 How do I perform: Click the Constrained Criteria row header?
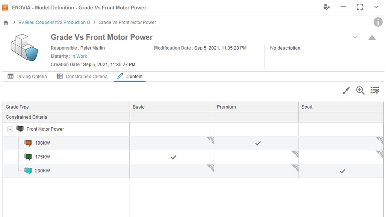coord(66,117)
